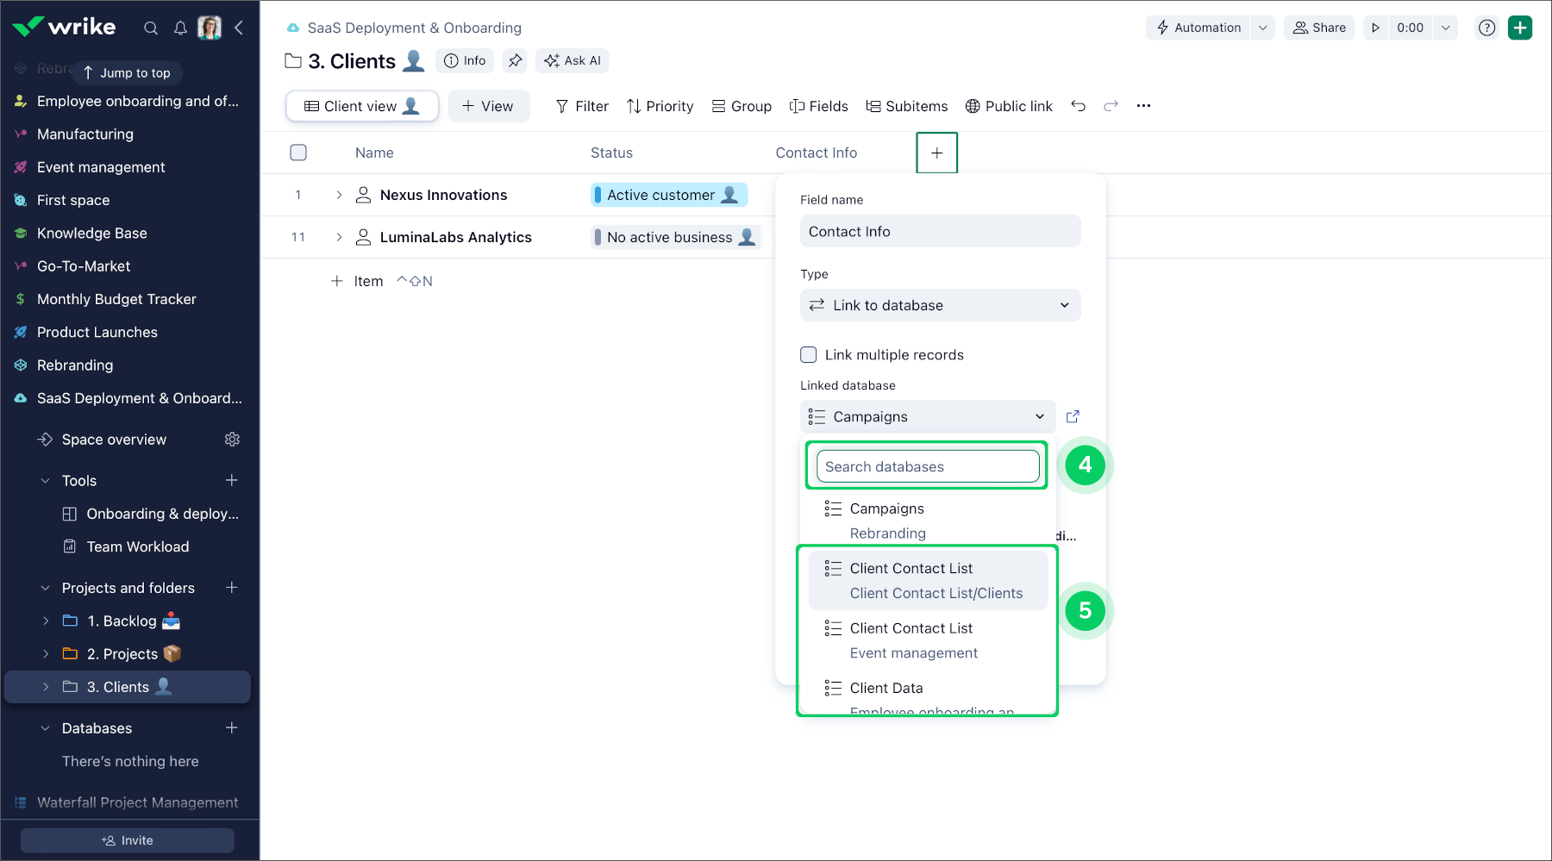Open the Public link option
1552x861 pixels.
point(1009,106)
